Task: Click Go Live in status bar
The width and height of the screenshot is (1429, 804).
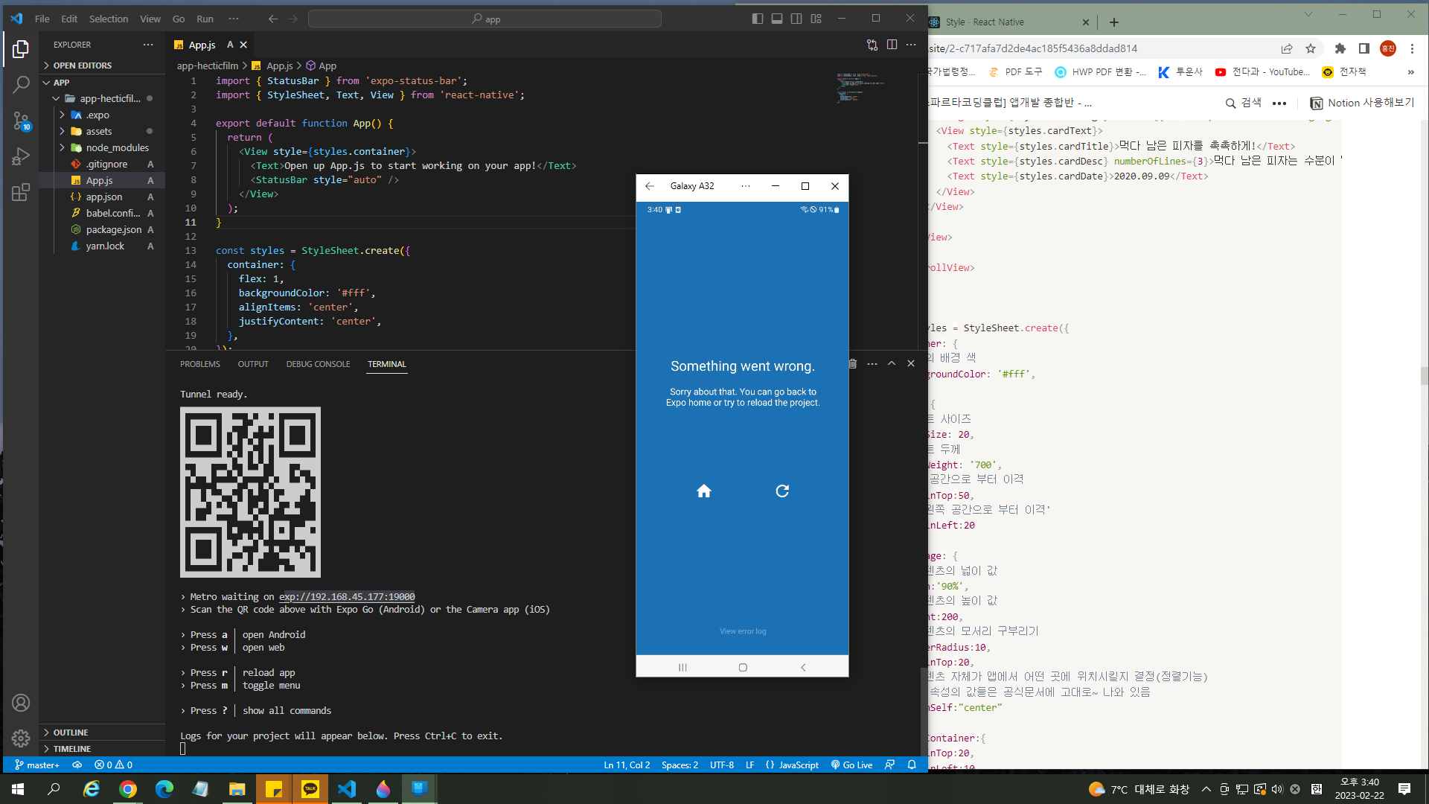Action: (851, 765)
